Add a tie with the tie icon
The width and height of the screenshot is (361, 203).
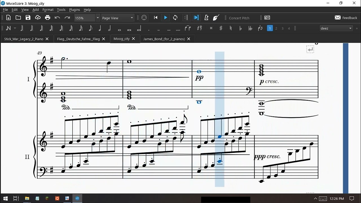(188, 28)
